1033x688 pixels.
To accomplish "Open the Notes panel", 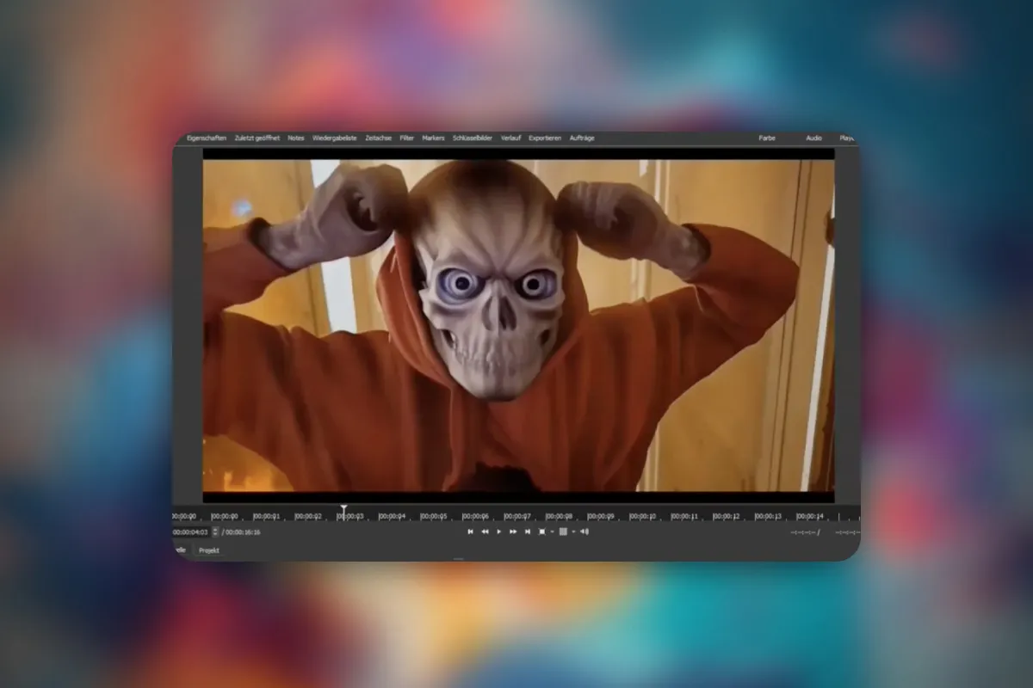I will 296,138.
